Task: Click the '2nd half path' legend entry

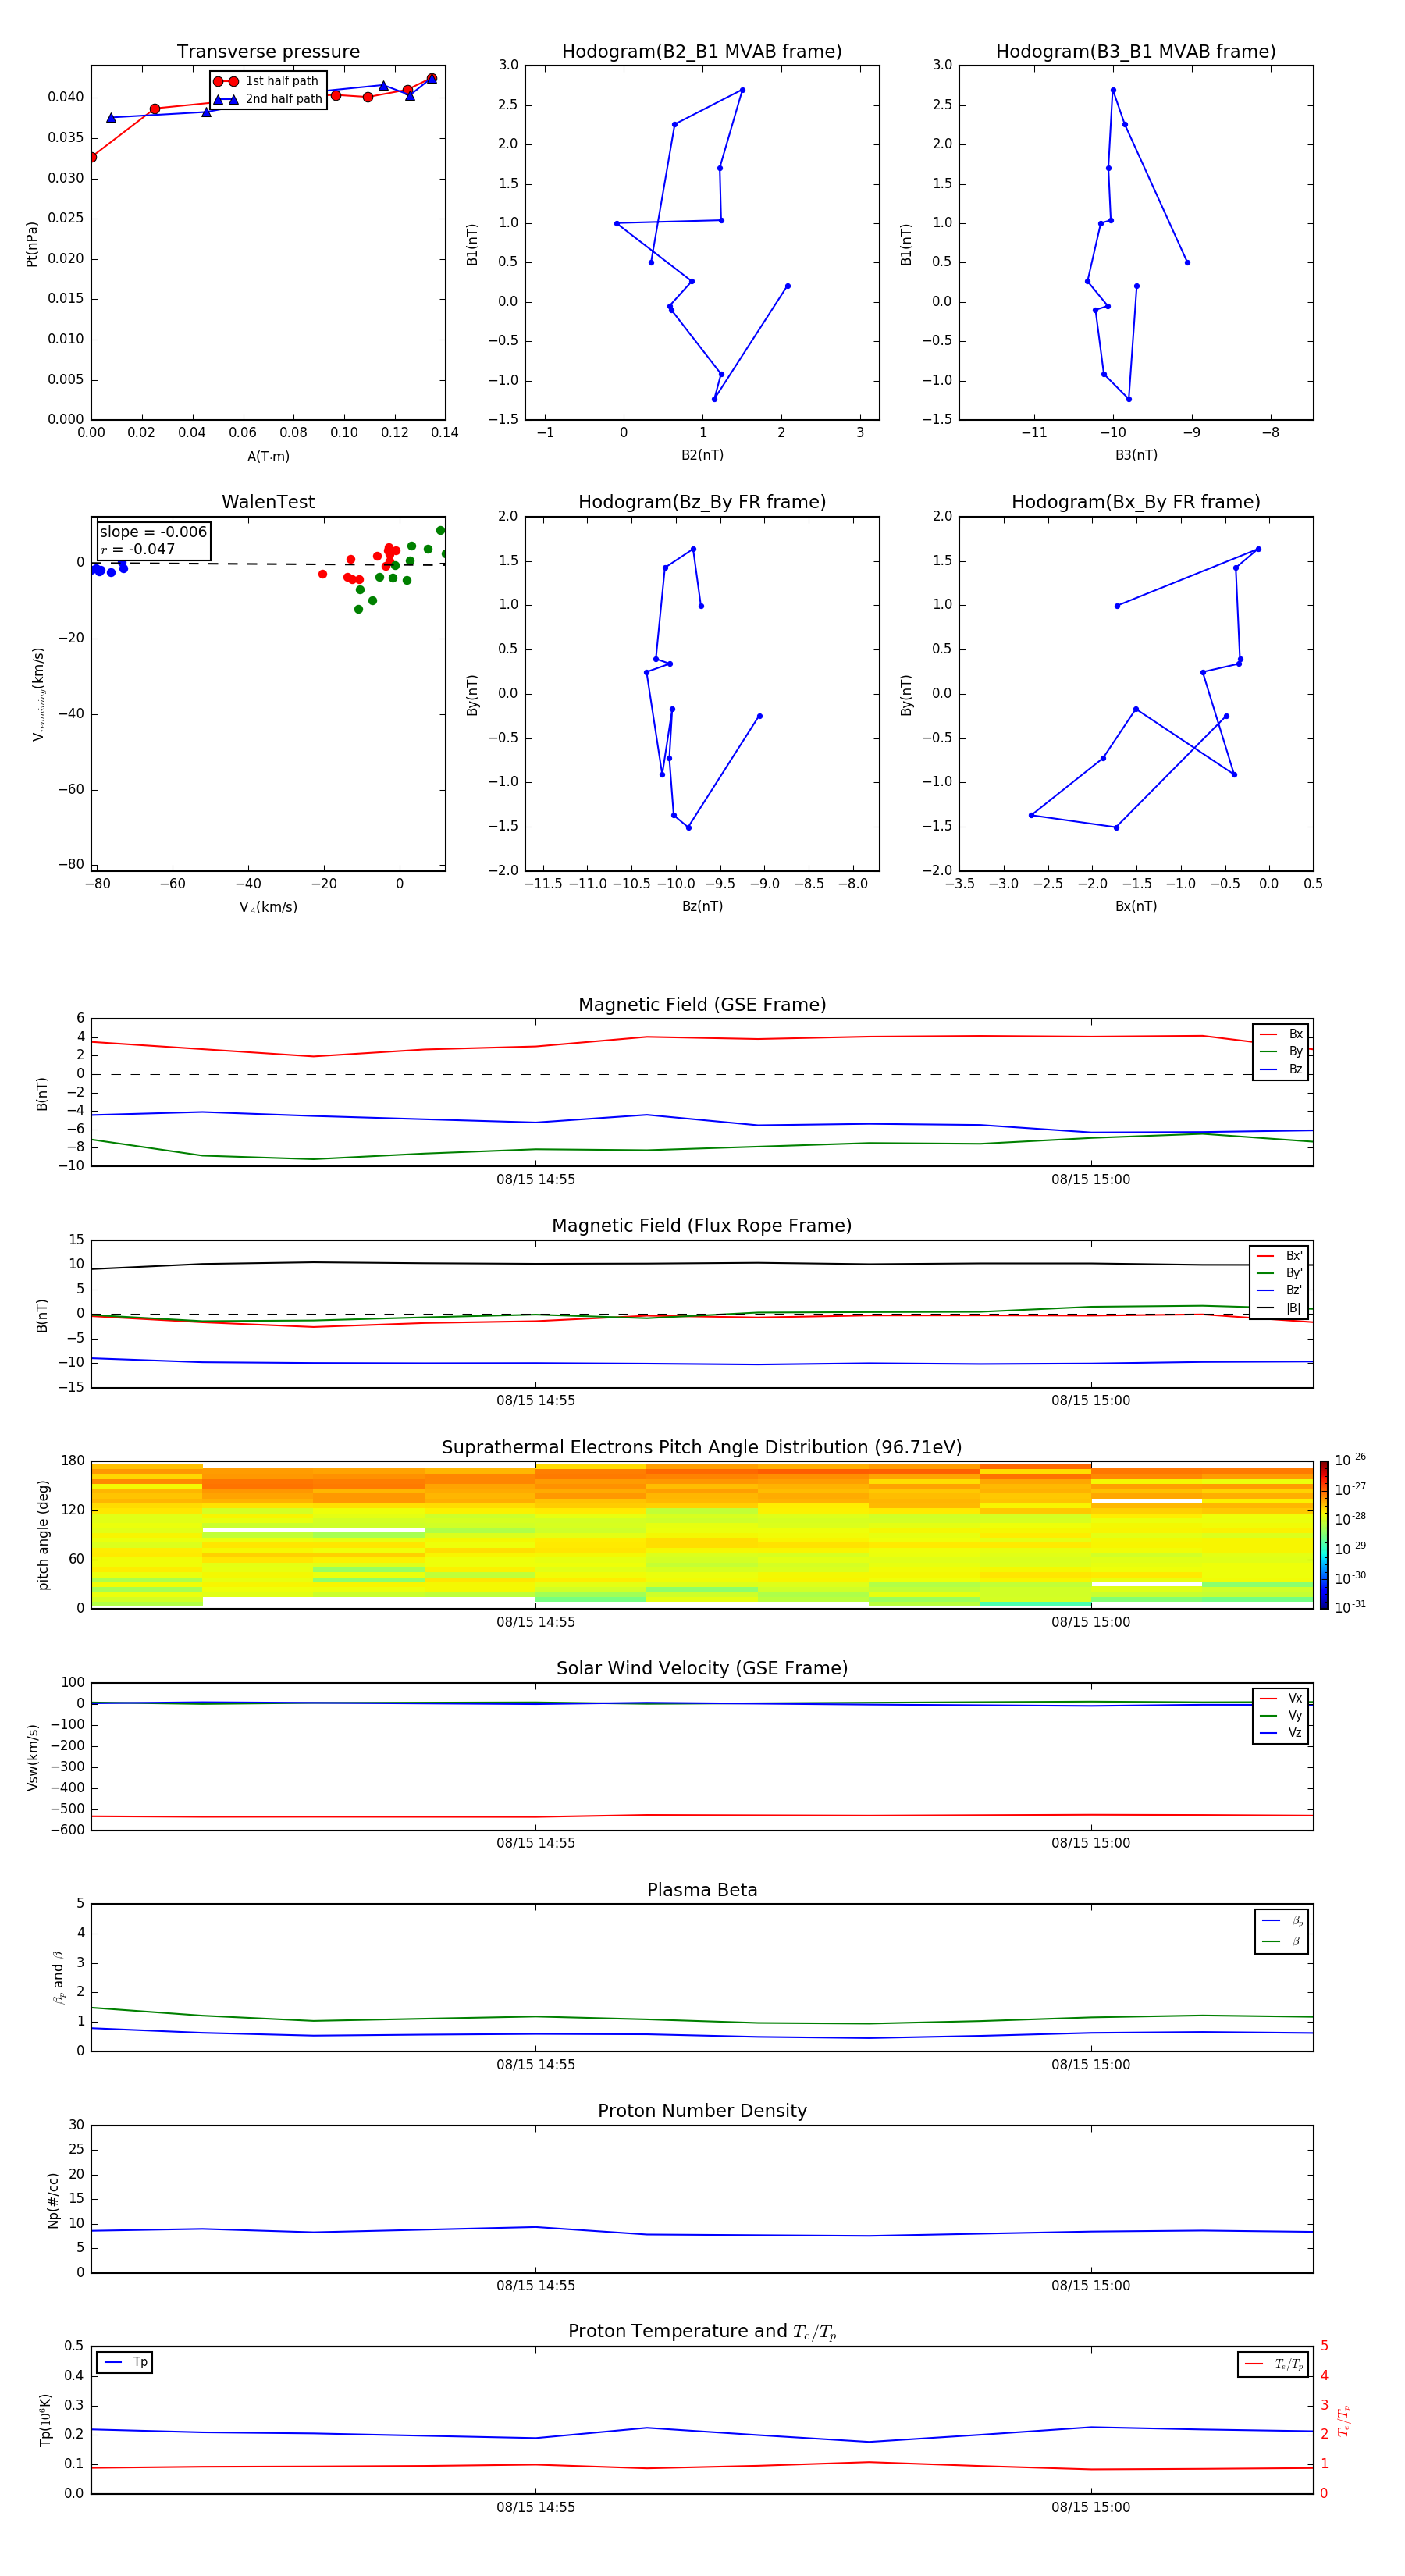Action: click(x=268, y=99)
